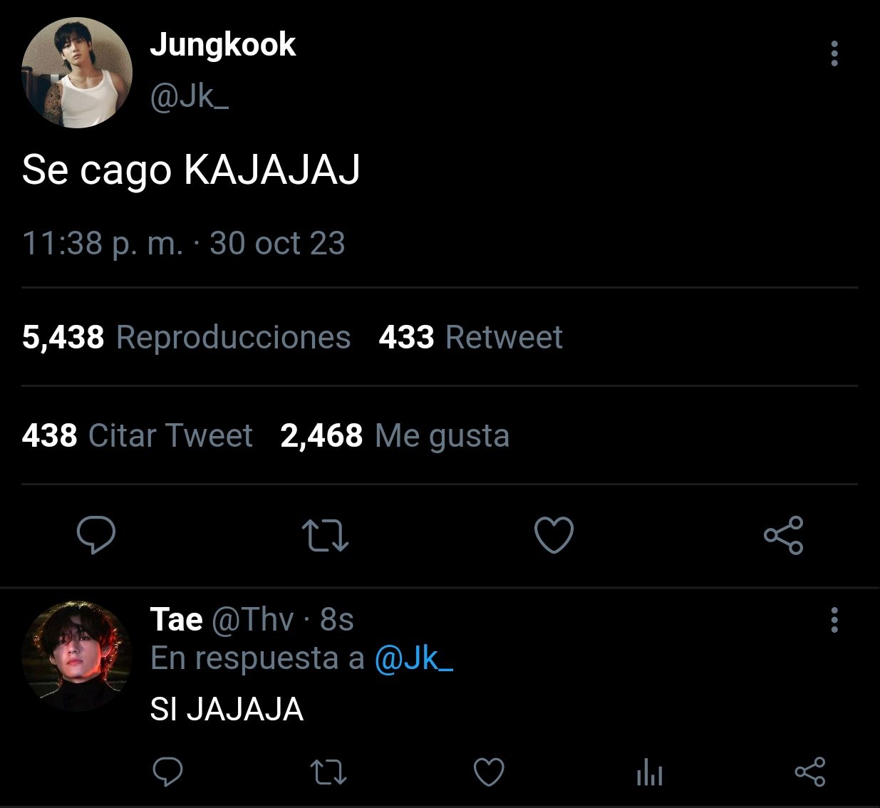Open the tweet timestamp 11:38 p. m.

[103, 243]
